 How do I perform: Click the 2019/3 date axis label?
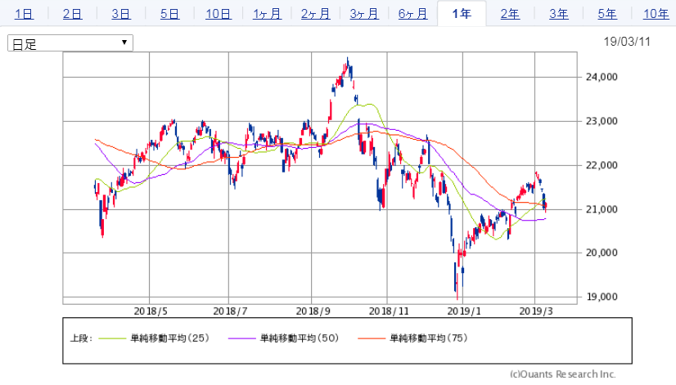click(x=536, y=311)
